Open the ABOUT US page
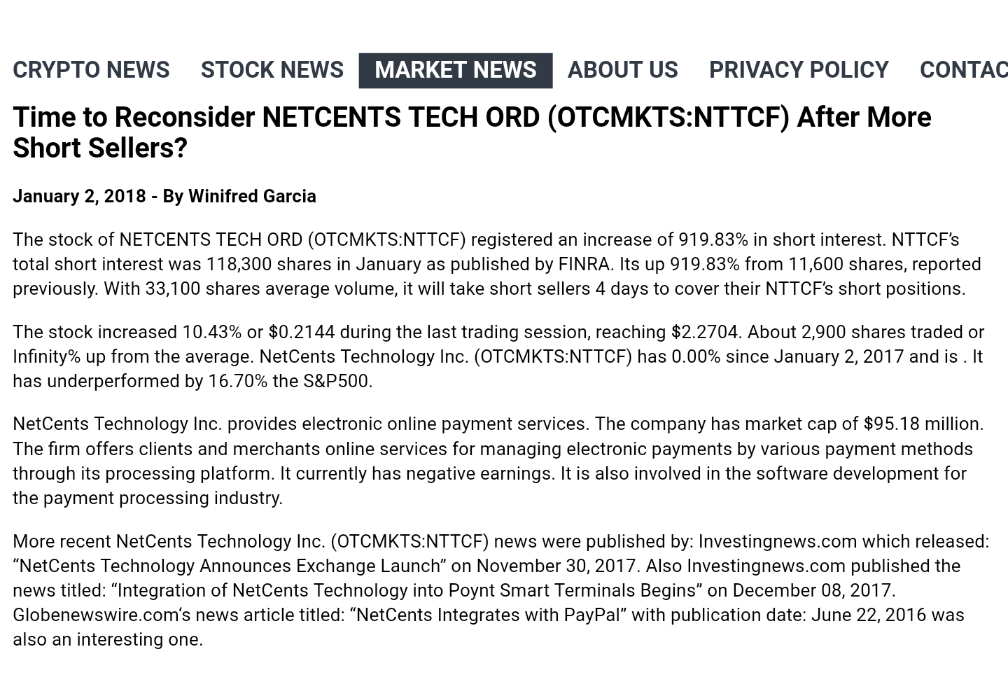Image resolution: width=1008 pixels, height=689 pixels. click(x=623, y=70)
